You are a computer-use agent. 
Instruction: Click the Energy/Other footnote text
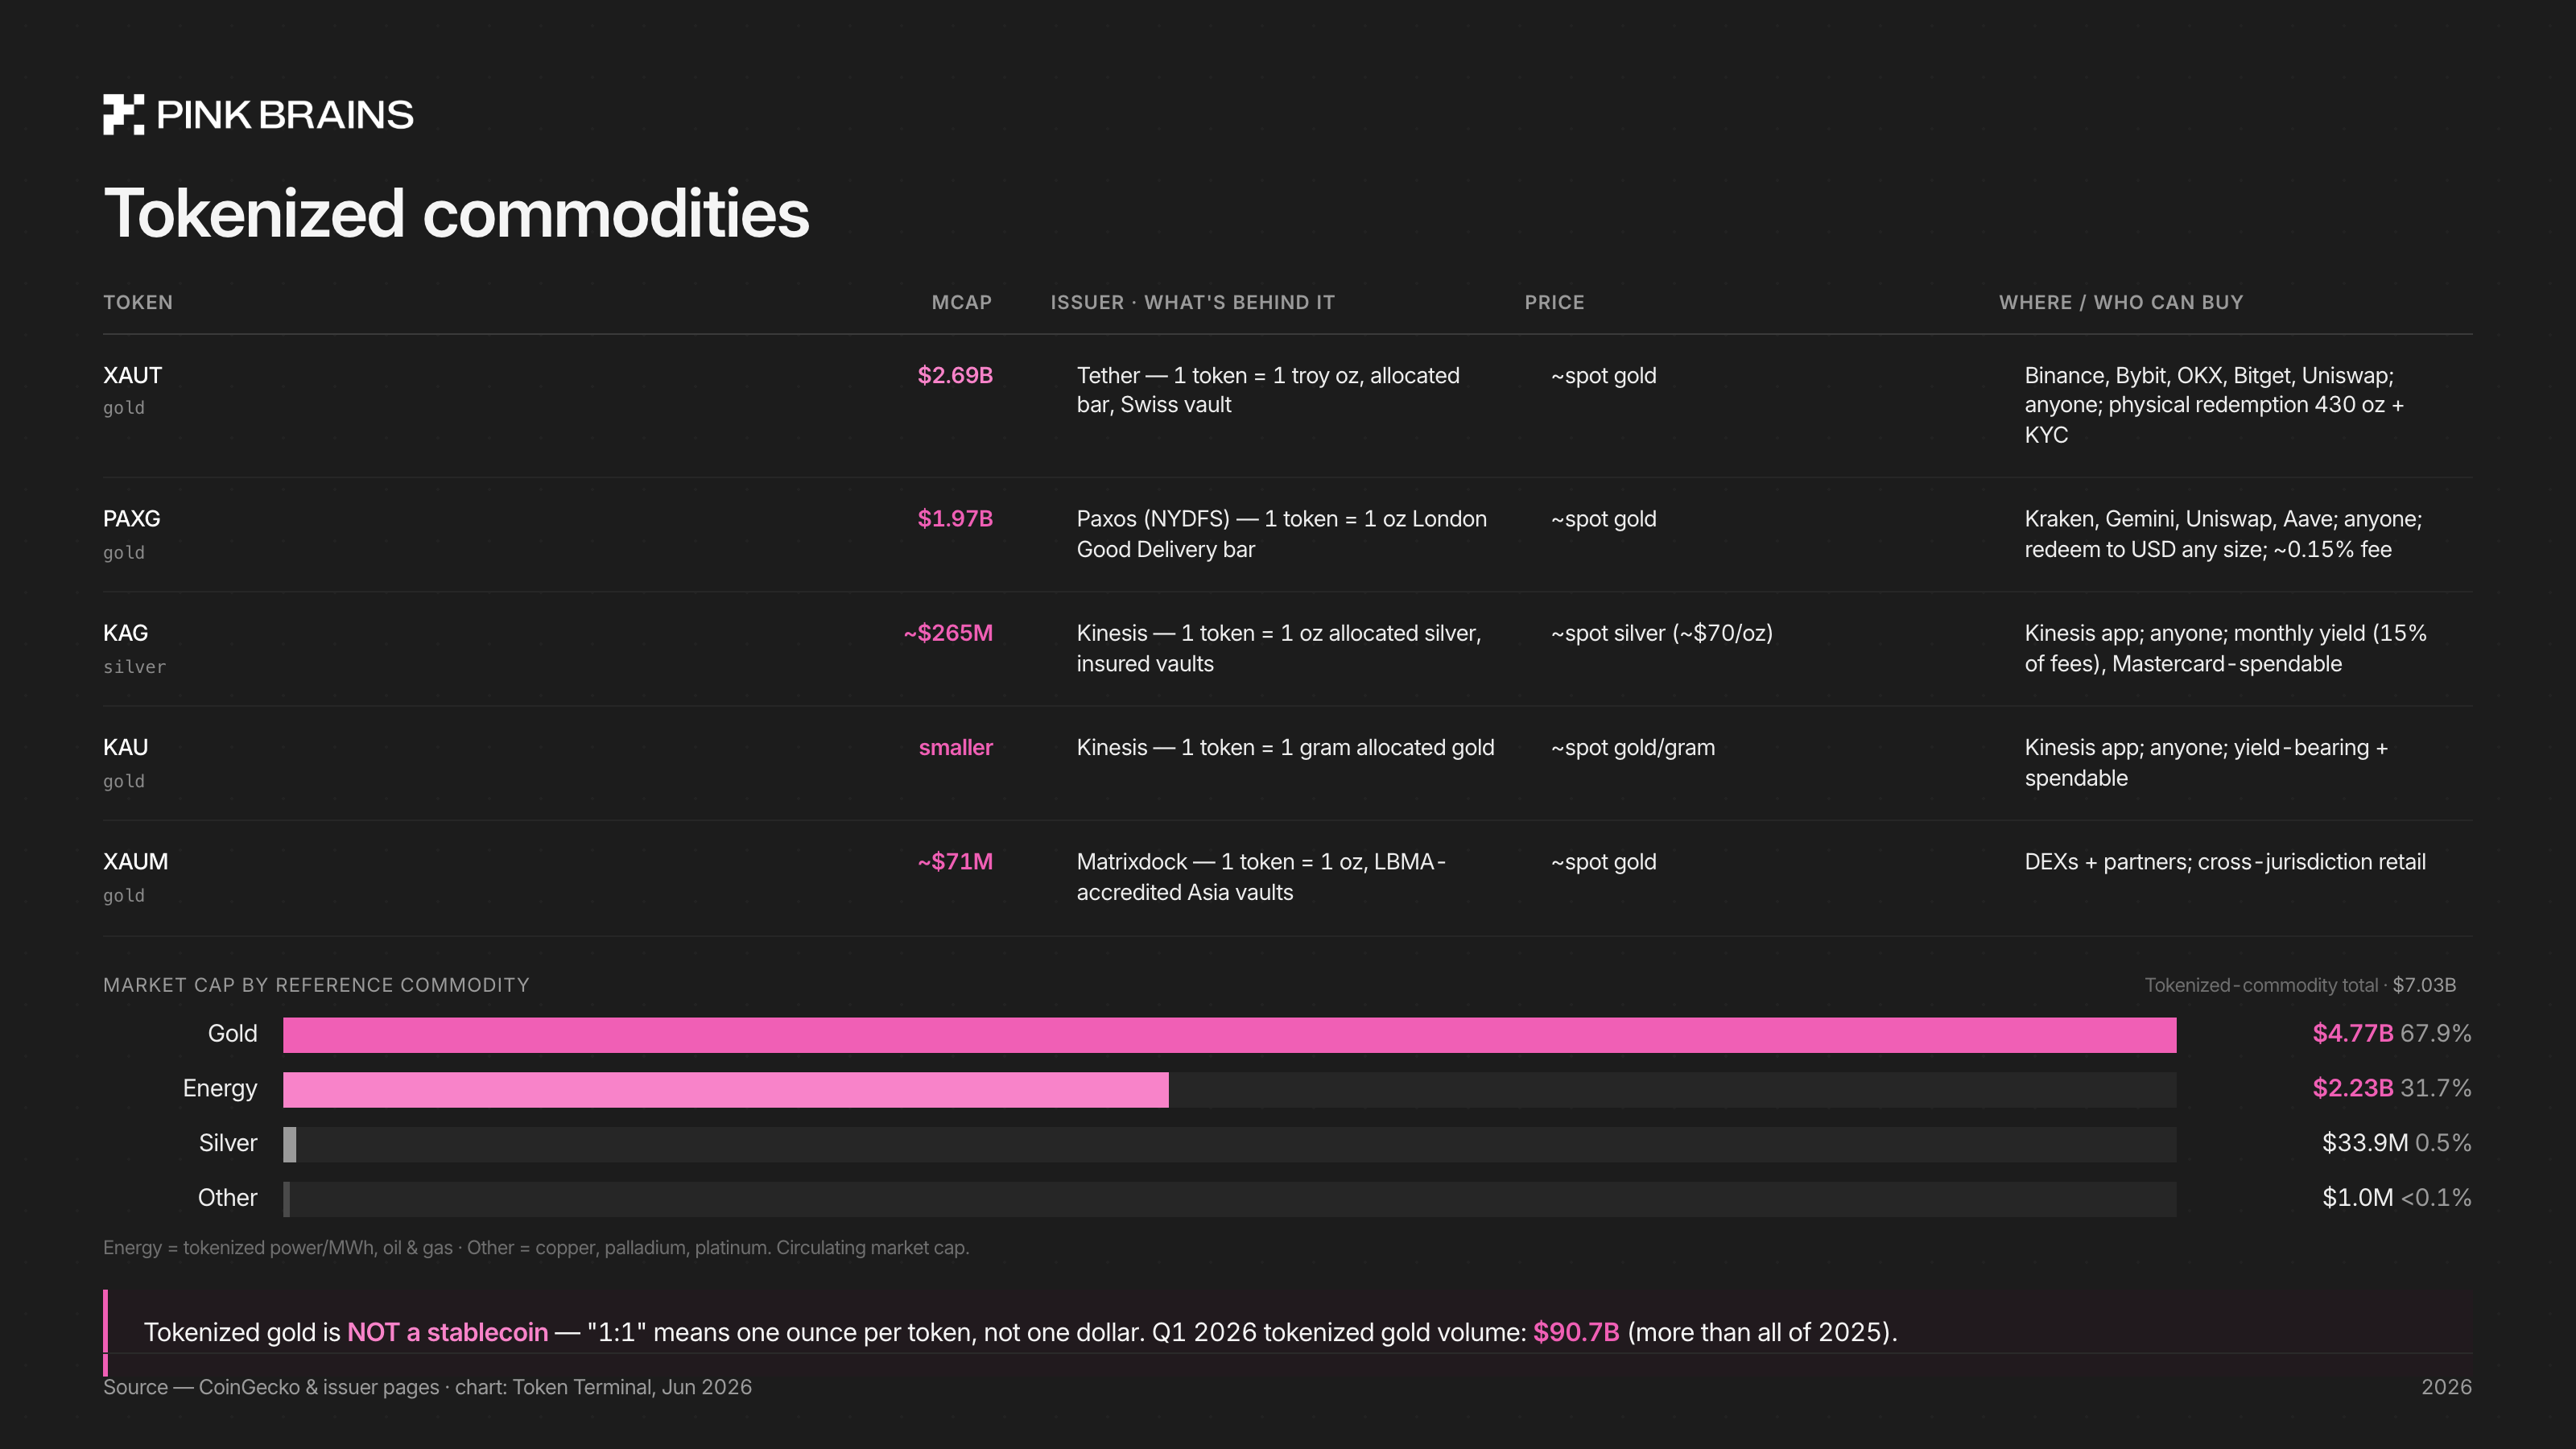point(536,1248)
